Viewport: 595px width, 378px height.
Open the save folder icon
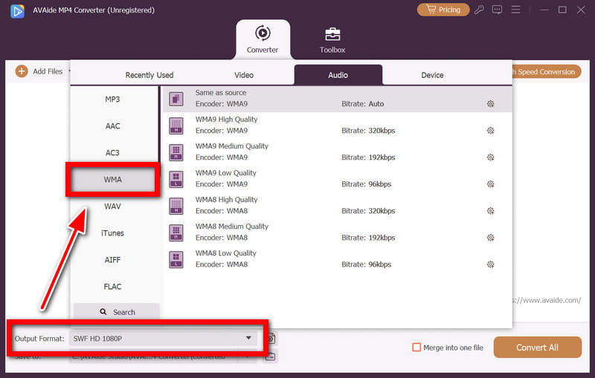click(x=271, y=356)
